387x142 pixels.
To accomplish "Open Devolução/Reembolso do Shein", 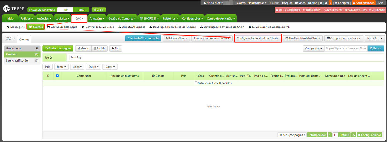I will point(222,27).
